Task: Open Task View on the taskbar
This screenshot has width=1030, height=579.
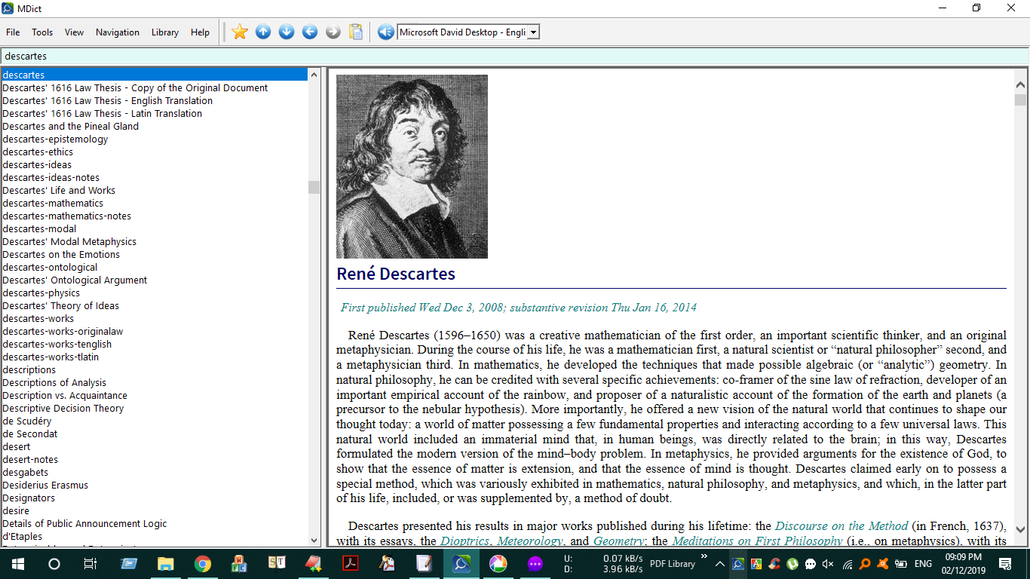Action: click(x=90, y=564)
